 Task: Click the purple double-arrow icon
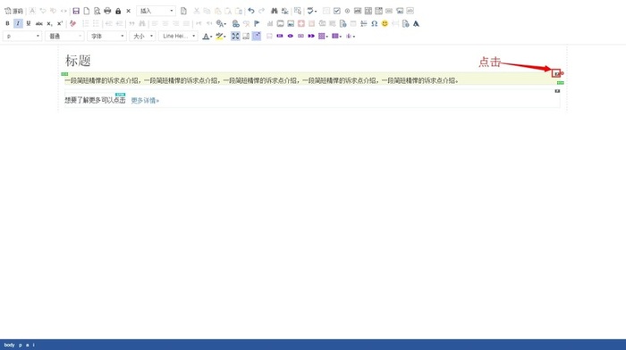point(311,36)
